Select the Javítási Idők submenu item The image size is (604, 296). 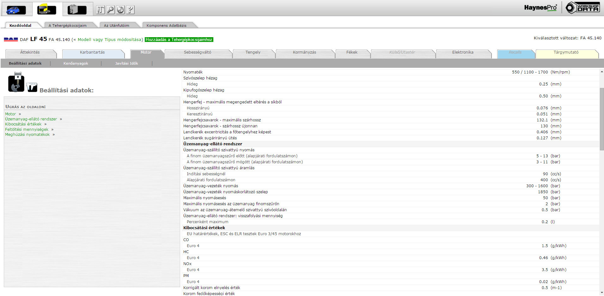[126, 63]
